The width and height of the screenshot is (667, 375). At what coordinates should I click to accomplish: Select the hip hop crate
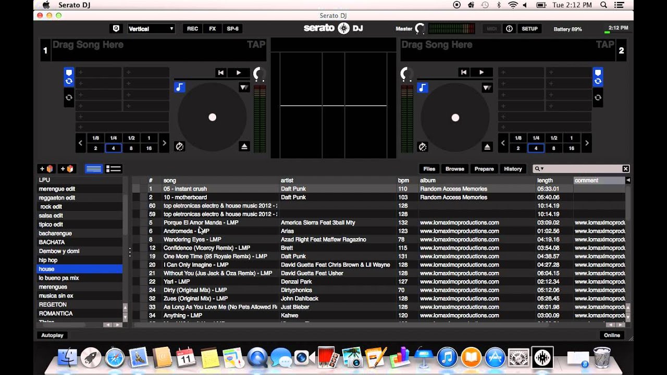click(x=80, y=260)
